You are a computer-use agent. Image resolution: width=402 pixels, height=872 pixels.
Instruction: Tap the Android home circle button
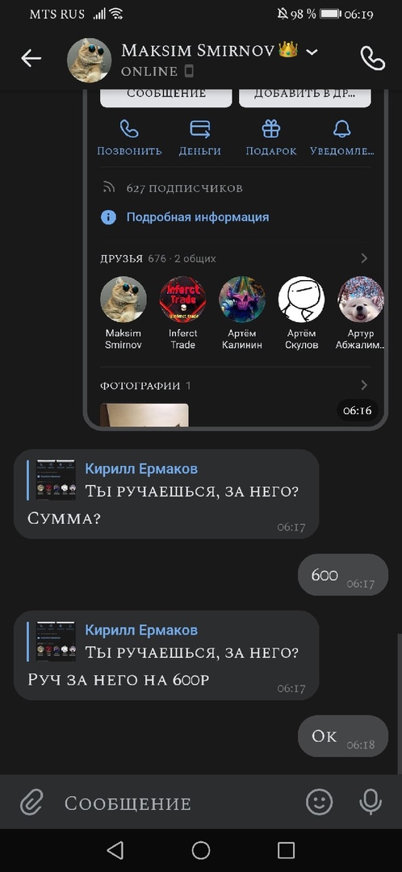pos(201,849)
